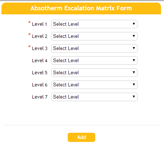Expand the Level 7 Select Level combo box
This screenshot has width=164, height=146.
coord(94,97)
